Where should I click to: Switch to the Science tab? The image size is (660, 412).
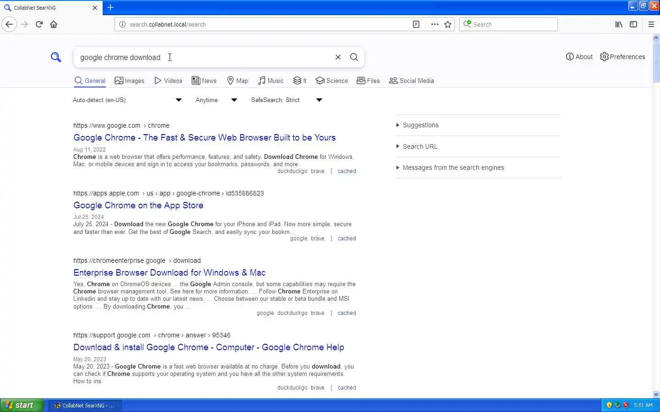(x=331, y=81)
